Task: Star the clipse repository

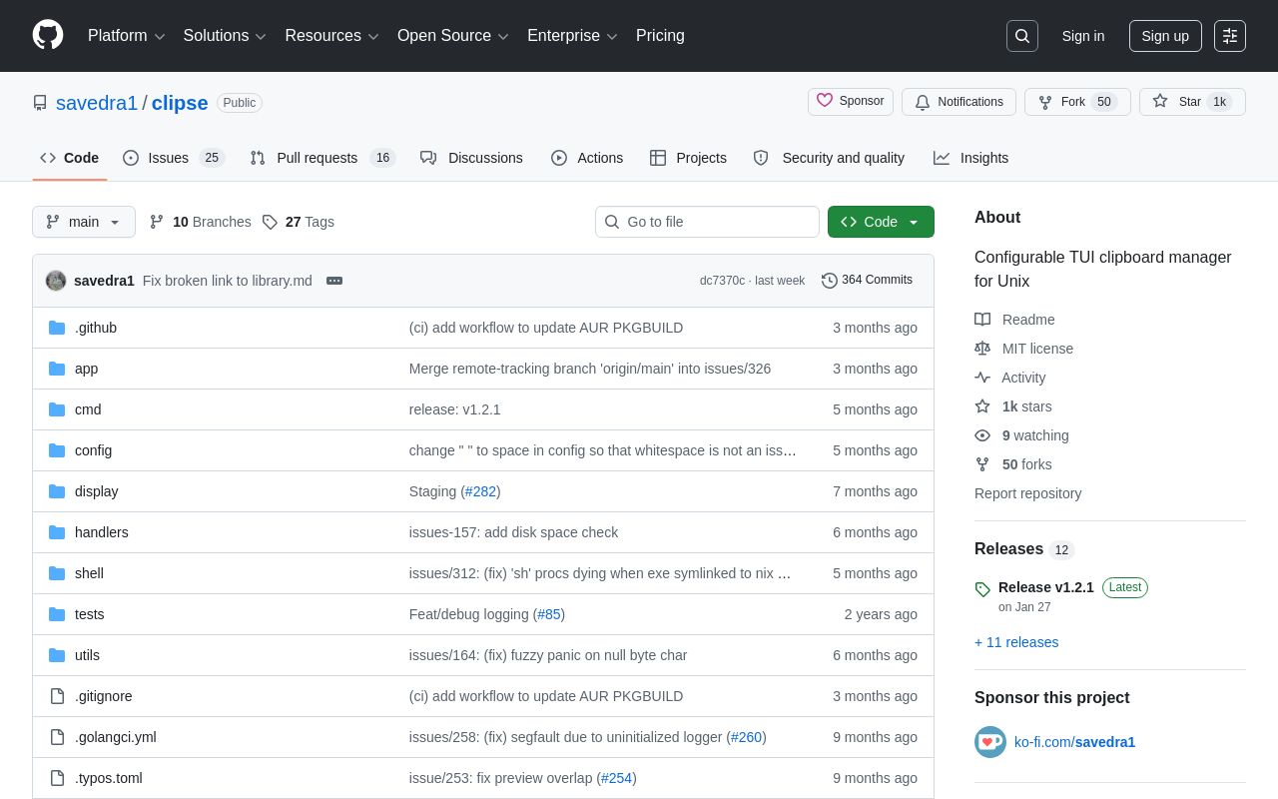Action: tap(1192, 102)
